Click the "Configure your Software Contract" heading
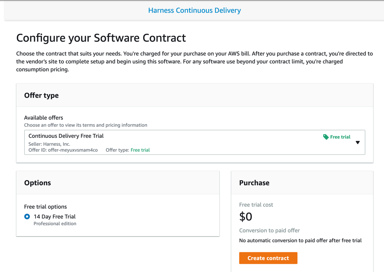Screen dimensions: 384x272 [101, 38]
